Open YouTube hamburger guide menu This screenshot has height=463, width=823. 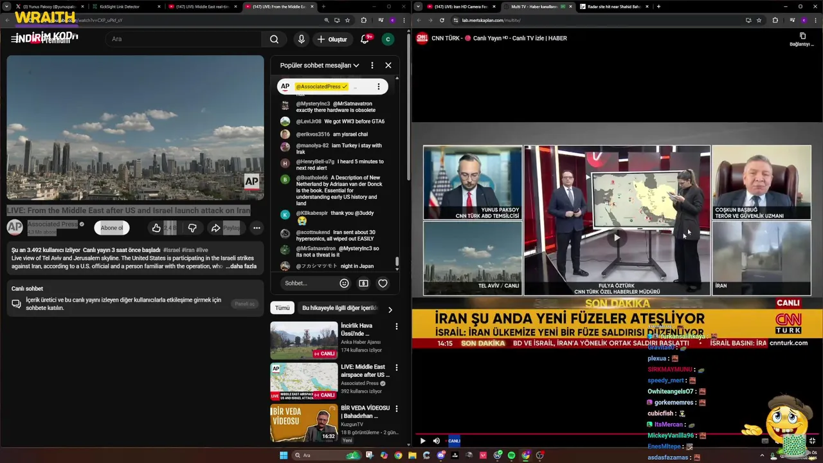click(14, 39)
